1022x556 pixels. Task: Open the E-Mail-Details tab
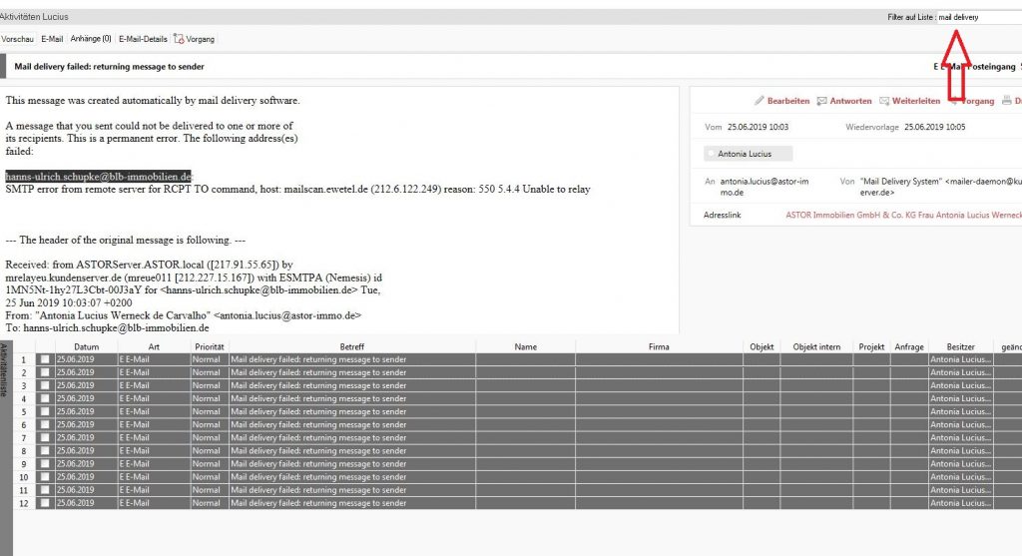(142, 39)
